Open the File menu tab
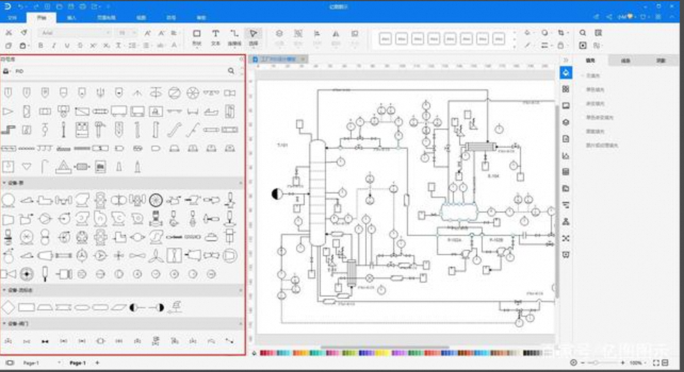684x372 pixels. pos(12,18)
